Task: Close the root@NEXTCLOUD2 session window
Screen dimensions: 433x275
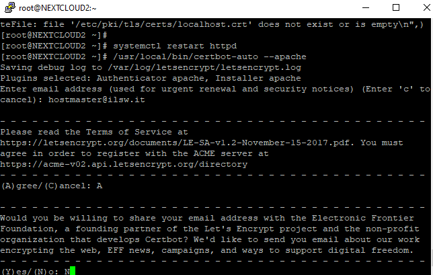Action: pos(427,7)
